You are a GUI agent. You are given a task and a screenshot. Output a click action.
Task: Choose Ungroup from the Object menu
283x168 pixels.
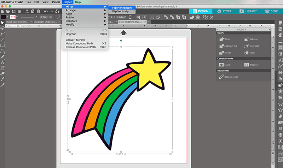coord(85,34)
